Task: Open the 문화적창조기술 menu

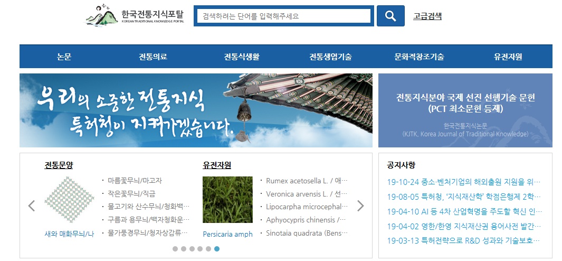Action: [419, 57]
